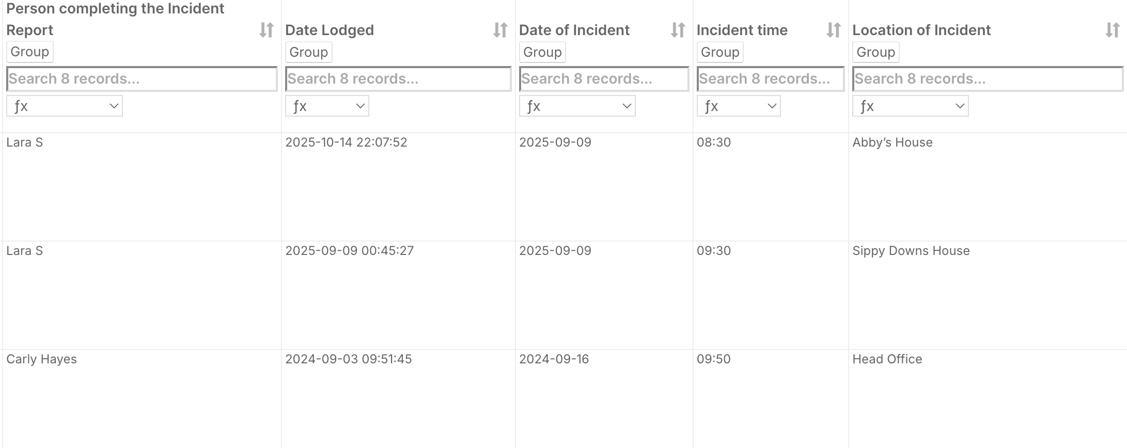Click the Sippy Downs House cell
This screenshot has width=1127, height=448.
click(x=911, y=251)
